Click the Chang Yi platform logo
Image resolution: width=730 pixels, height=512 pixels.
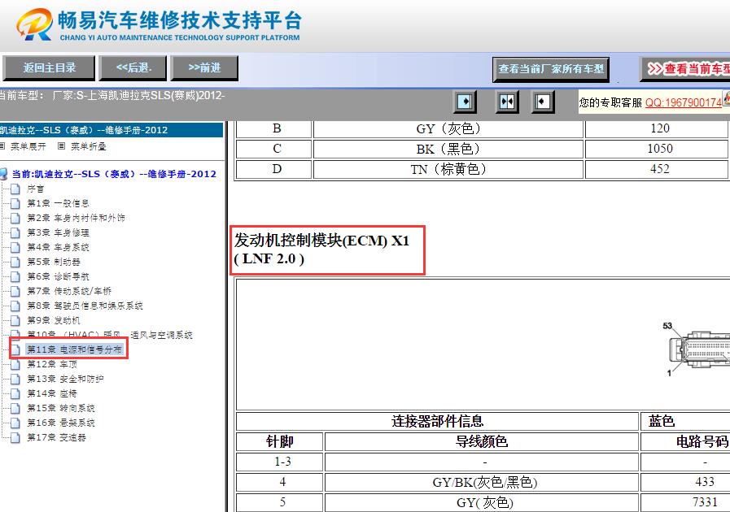pos(159,24)
